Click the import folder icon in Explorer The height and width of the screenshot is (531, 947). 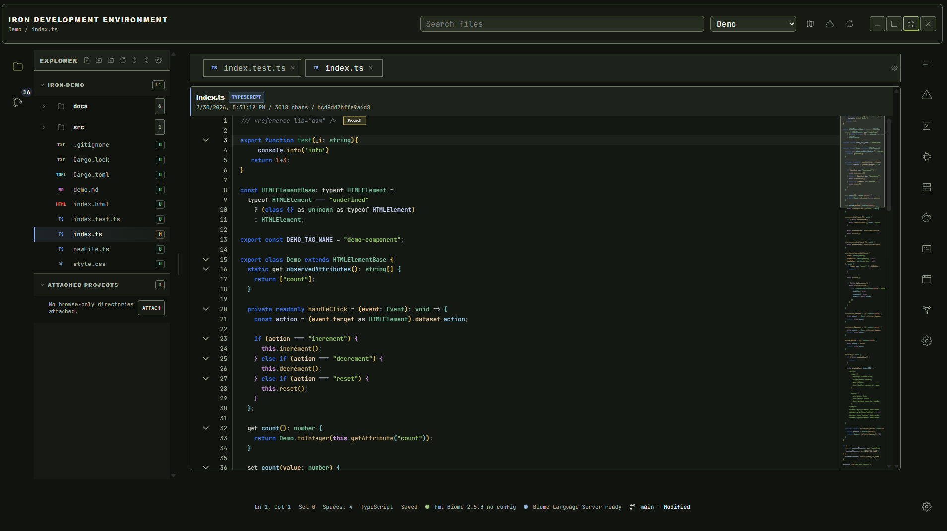pyautogui.click(x=111, y=60)
